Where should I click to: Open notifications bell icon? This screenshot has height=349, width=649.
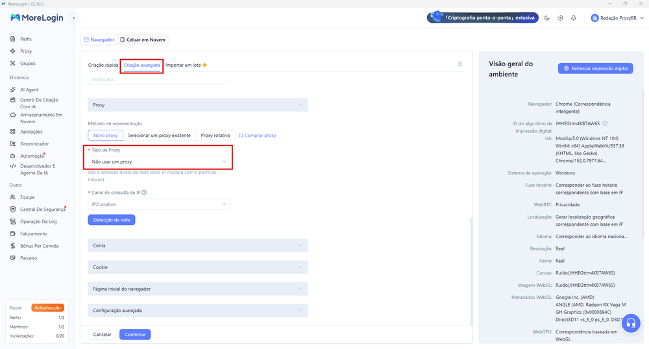(573, 18)
